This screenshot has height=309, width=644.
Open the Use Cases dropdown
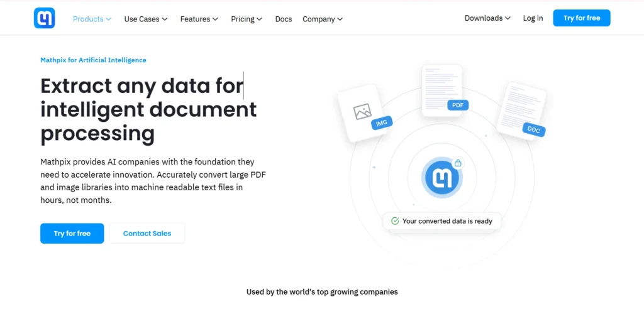(146, 19)
